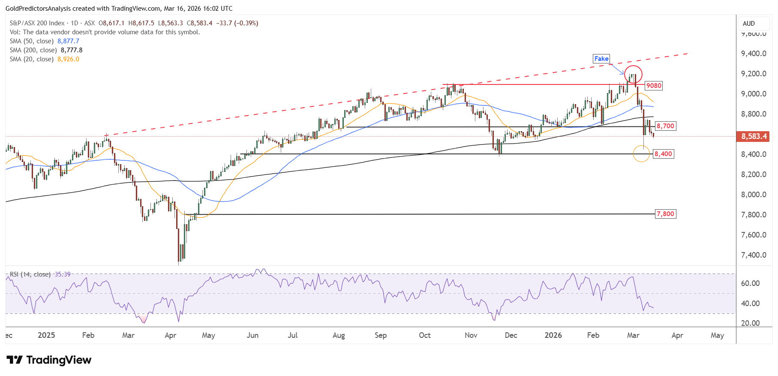The height and width of the screenshot is (376, 778).
Task: Click the Sep time axis label
Action: click(381, 335)
